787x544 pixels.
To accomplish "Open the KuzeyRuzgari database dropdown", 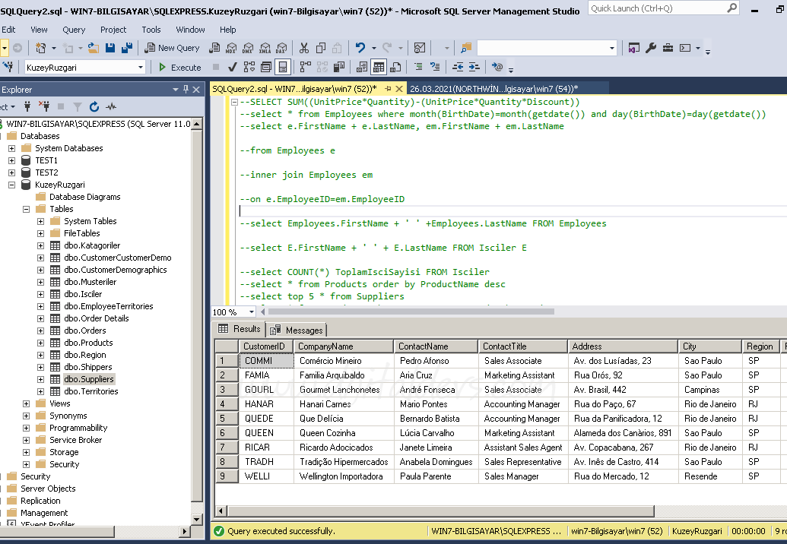I will pyautogui.click(x=141, y=68).
